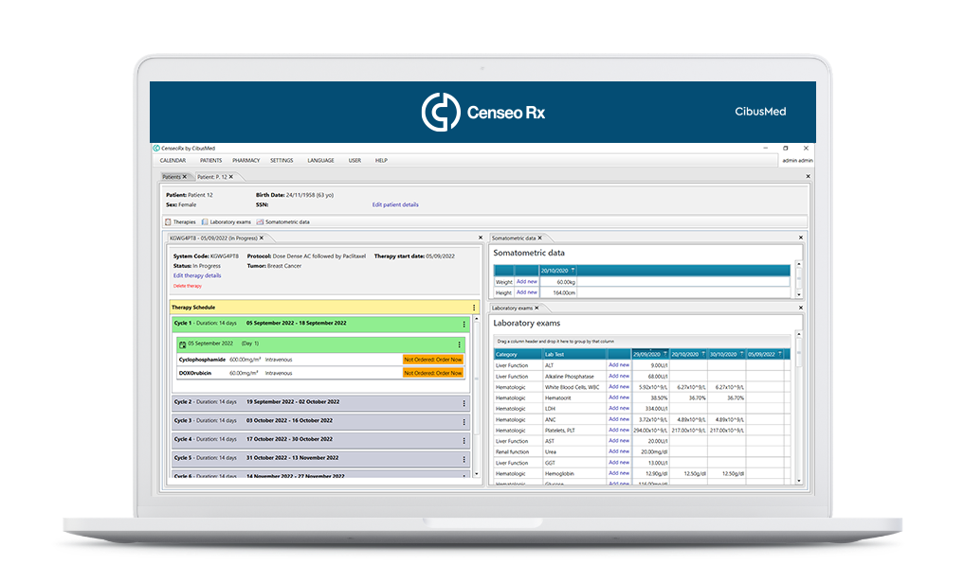The width and height of the screenshot is (964, 582).
Task: Open Somatometric data chart icon
Action: (260, 221)
